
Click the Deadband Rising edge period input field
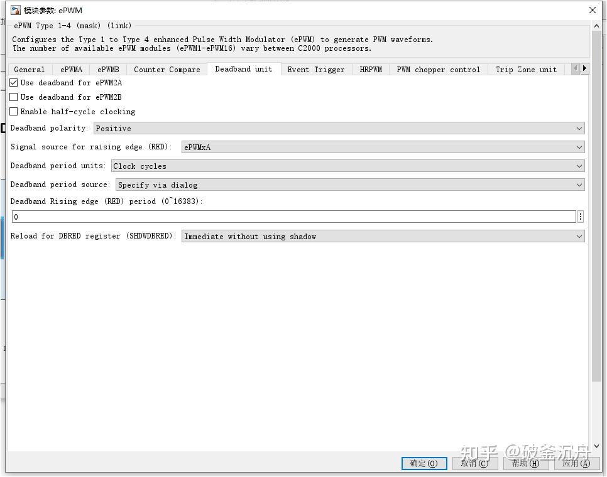pos(251,216)
